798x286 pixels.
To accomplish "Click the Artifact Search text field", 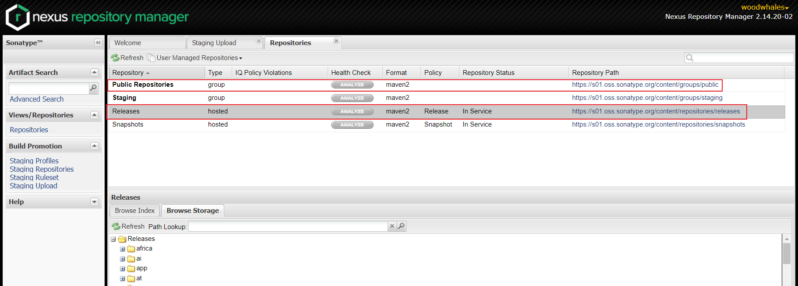I will click(49, 88).
